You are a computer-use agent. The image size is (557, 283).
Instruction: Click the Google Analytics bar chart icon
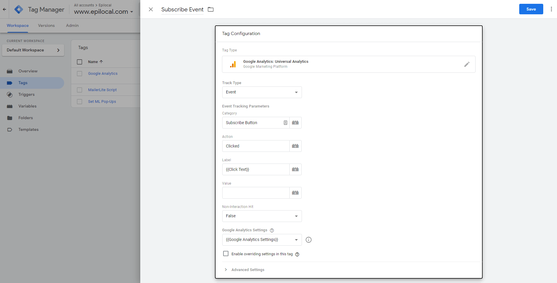tap(233, 64)
